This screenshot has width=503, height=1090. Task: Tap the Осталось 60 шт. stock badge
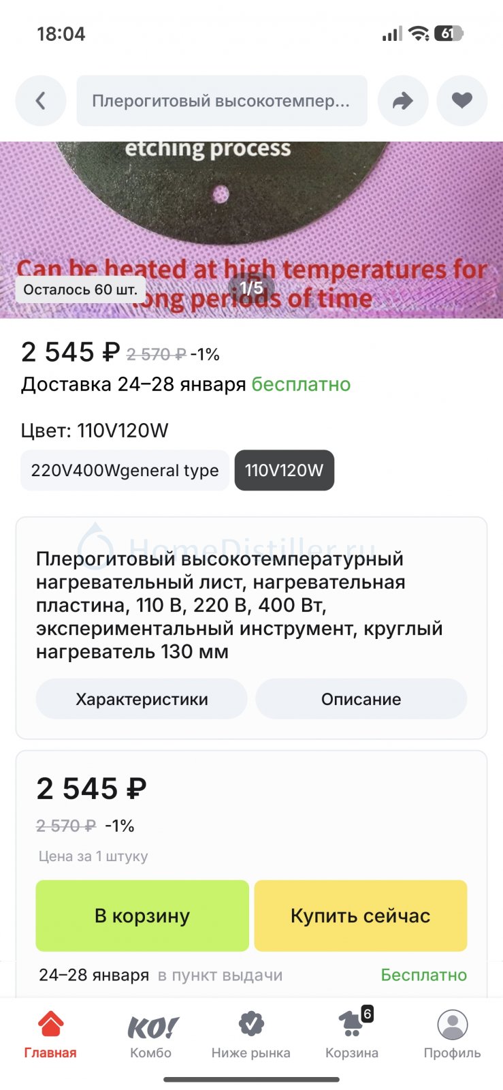80,290
